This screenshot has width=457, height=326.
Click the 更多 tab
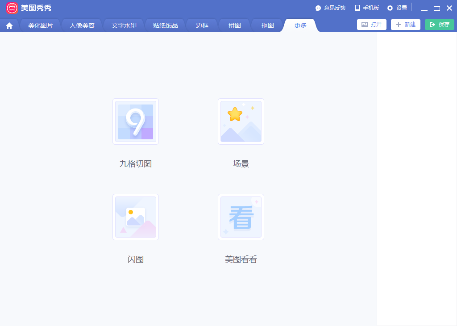(x=300, y=25)
